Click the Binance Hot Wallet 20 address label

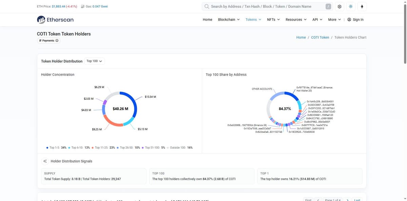coord(314,89)
